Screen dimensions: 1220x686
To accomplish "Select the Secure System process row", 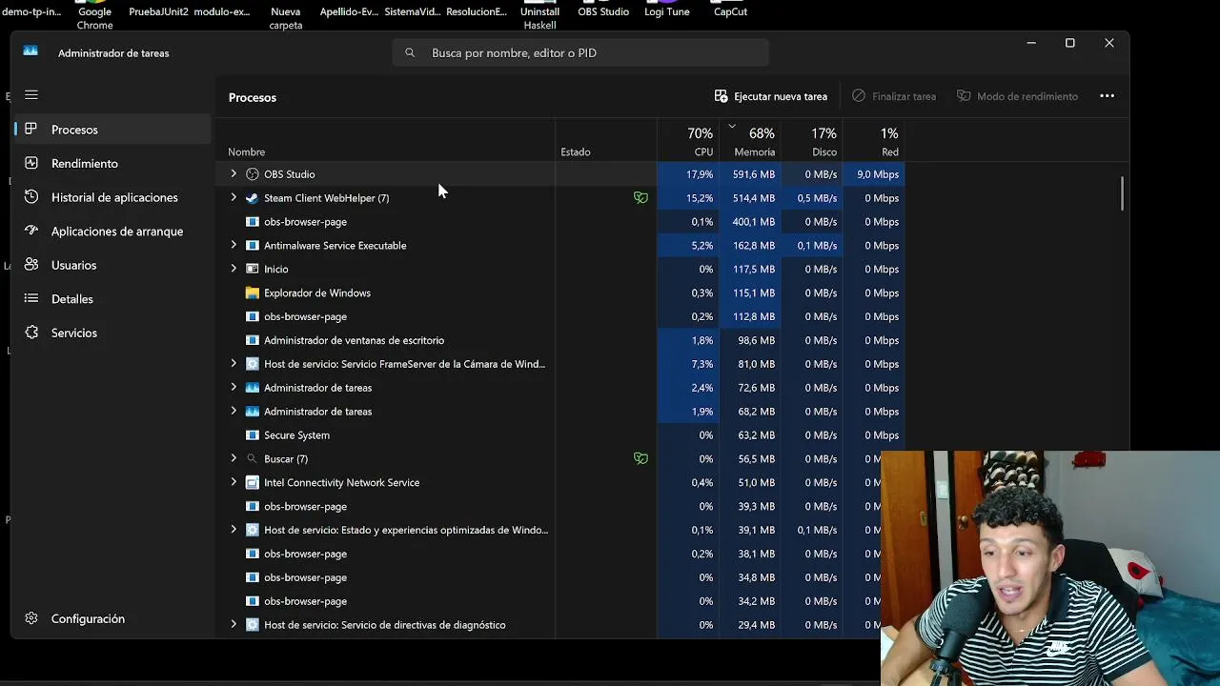I will [562, 435].
